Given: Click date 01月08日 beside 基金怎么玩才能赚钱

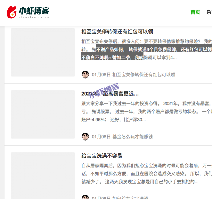Looking at the screenshot, I should coord(101,137).
